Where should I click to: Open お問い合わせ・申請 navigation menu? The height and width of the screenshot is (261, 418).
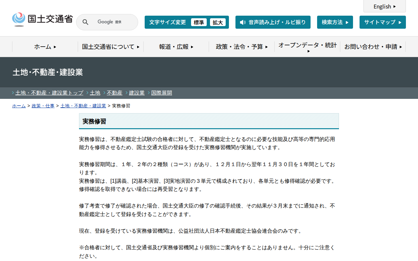click(x=373, y=47)
